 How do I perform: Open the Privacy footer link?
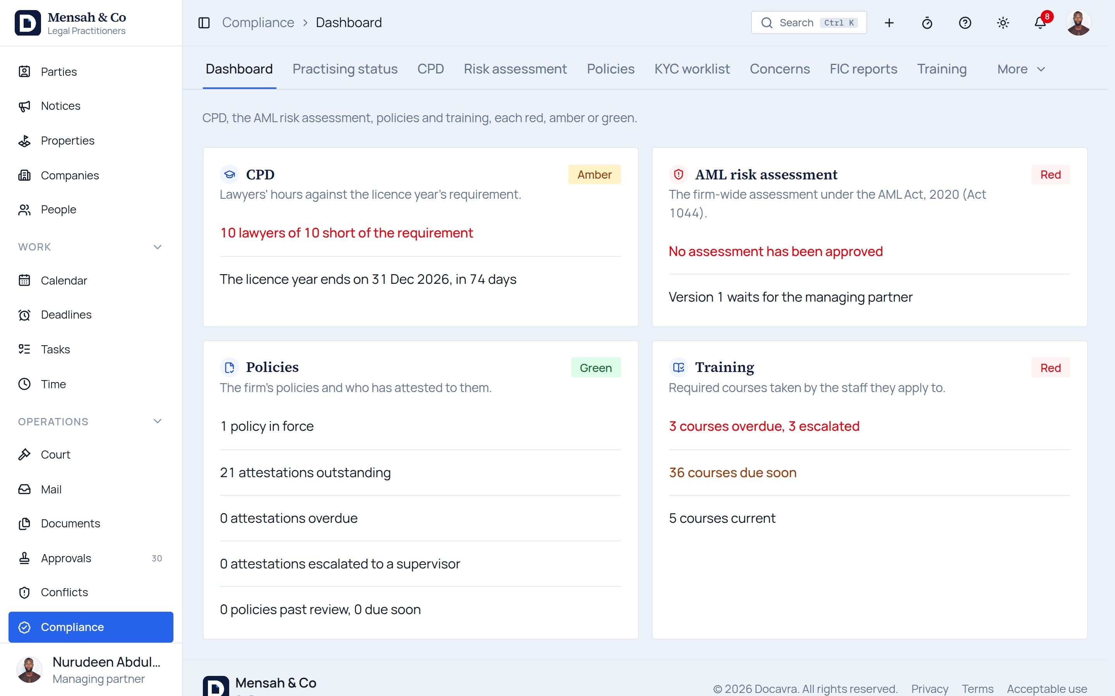[x=929, y=689]
